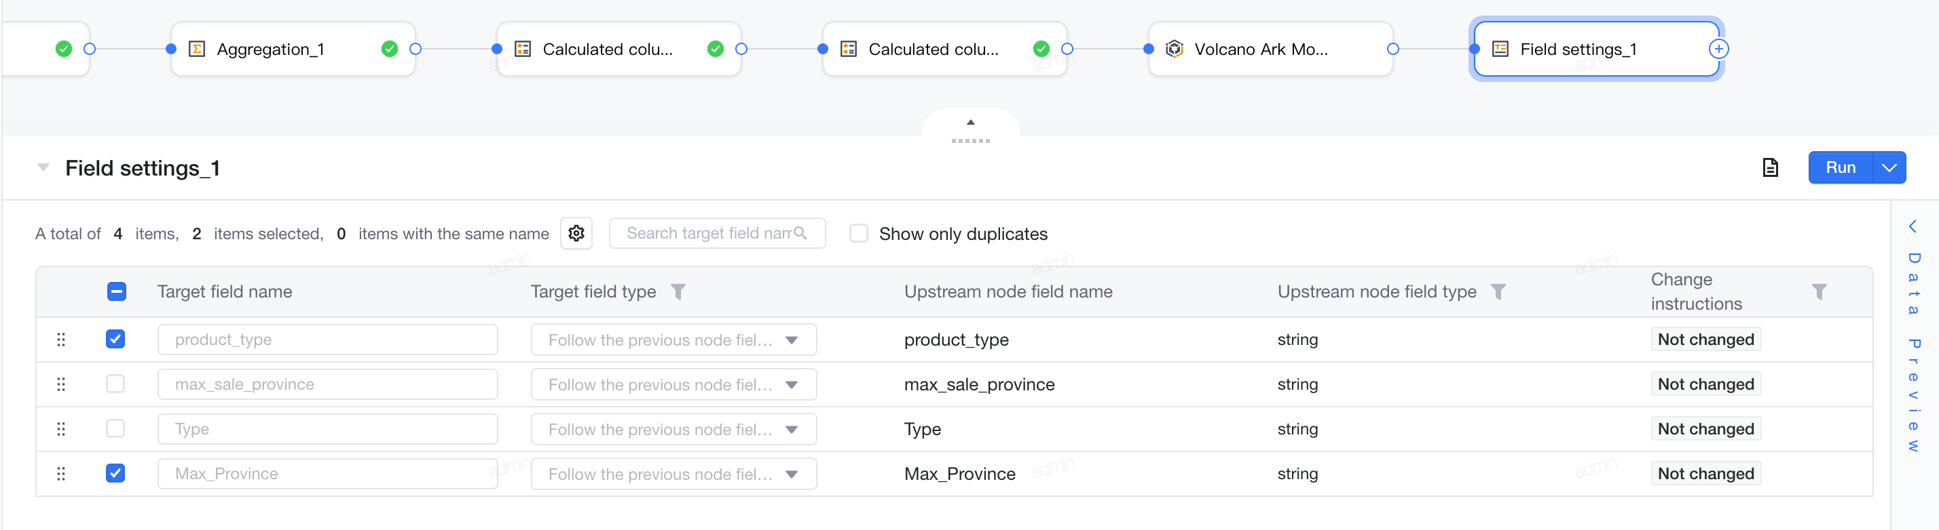Click the document log icon beside Run

(x=1771, y=167)
